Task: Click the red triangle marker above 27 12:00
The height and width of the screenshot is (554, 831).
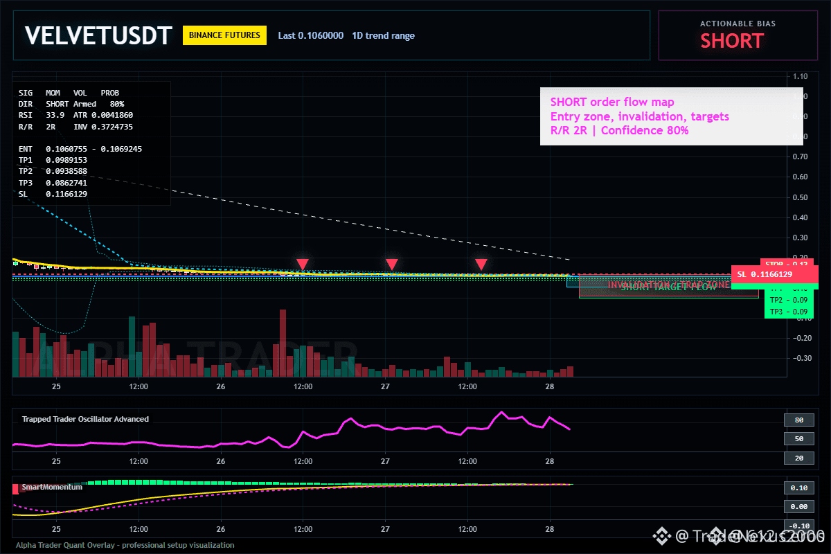Action: pyautogui.click(x=481, y=265)
